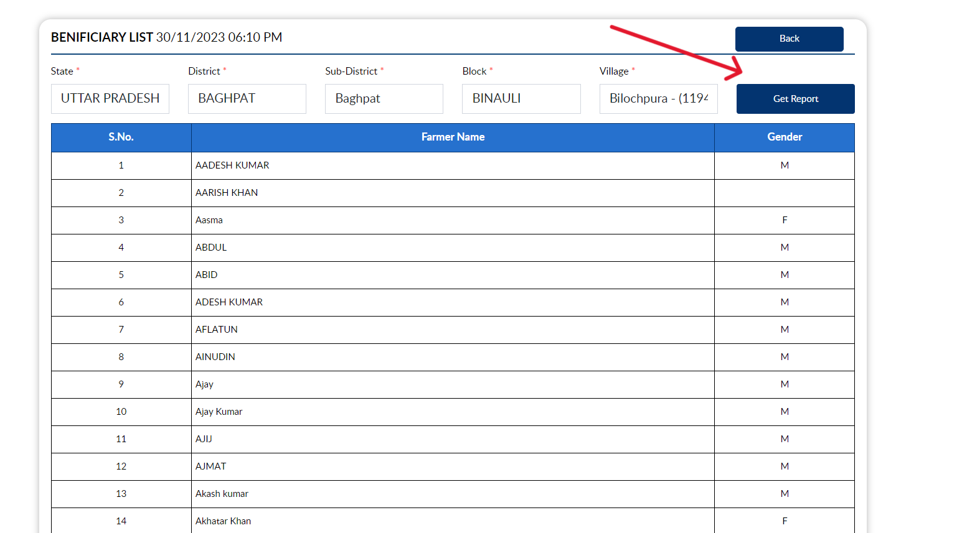Open the Village dropdown showing Bilochpura

(x=658, y=98)
